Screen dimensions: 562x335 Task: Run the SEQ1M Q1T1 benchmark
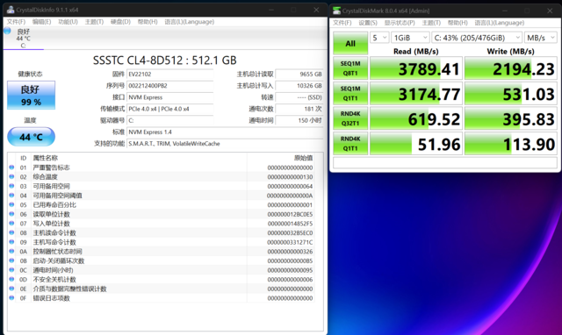click(350, 93)
